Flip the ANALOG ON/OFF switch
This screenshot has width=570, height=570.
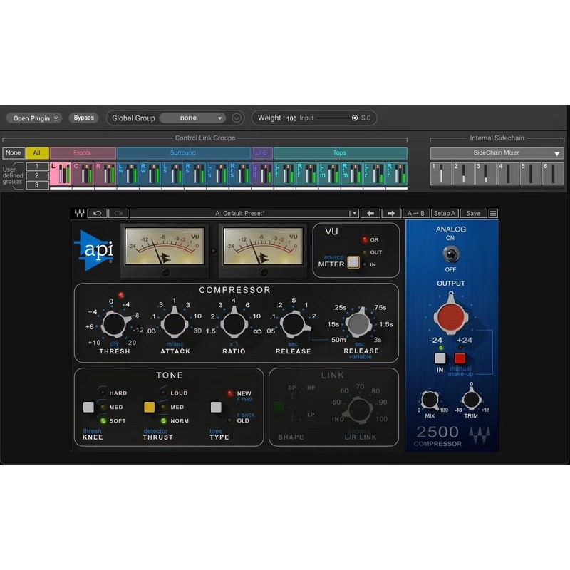pyautogui.click(x=451, y=253)
